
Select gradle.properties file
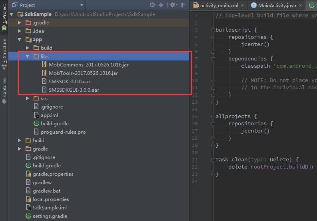[x=53, y=174]
